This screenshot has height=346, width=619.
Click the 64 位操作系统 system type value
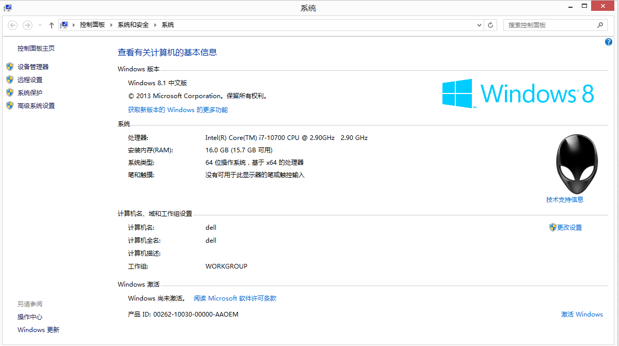click(x=254, y=162)
